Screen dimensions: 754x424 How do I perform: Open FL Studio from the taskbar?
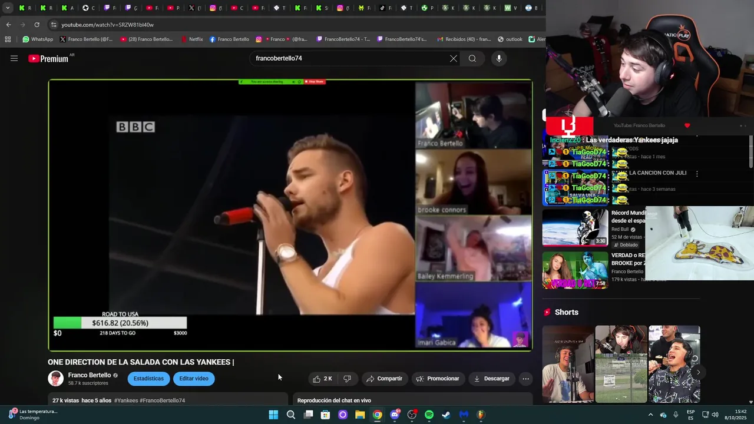tap(481, 415)
